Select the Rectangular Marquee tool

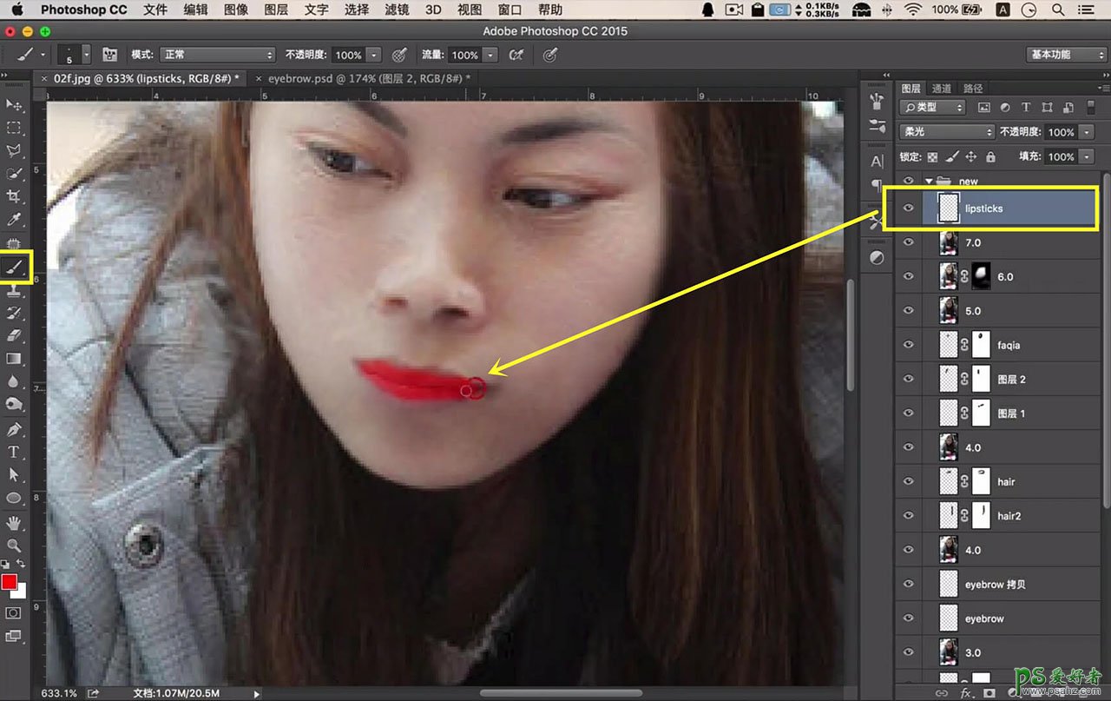(x=14, y=128)
